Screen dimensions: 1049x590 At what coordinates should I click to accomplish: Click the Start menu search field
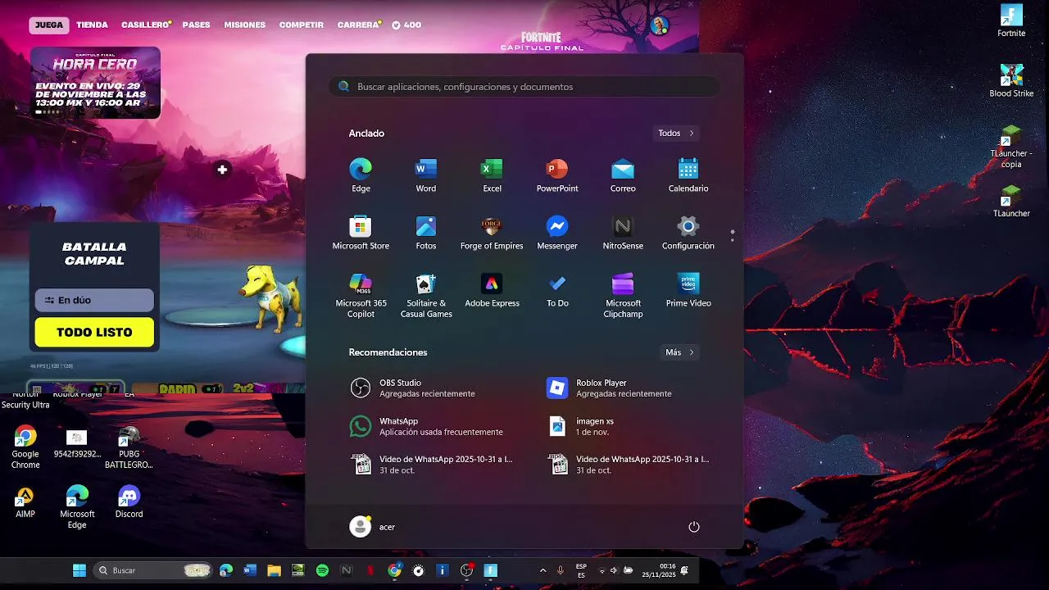tap(524, 86)
